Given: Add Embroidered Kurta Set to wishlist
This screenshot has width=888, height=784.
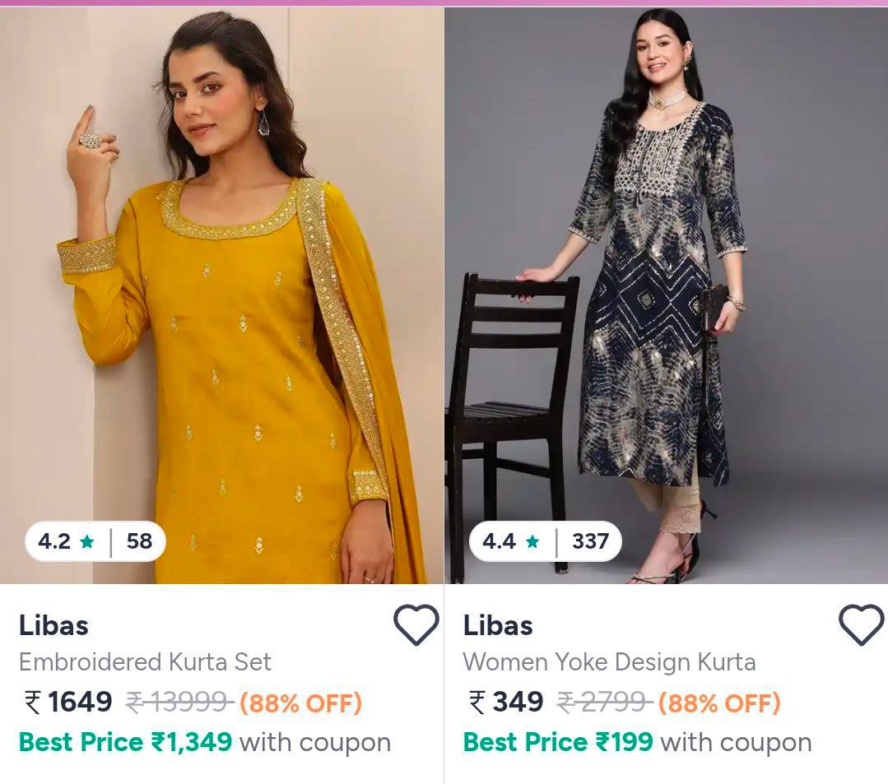Looking at the screenshot, I should point(416,625).
